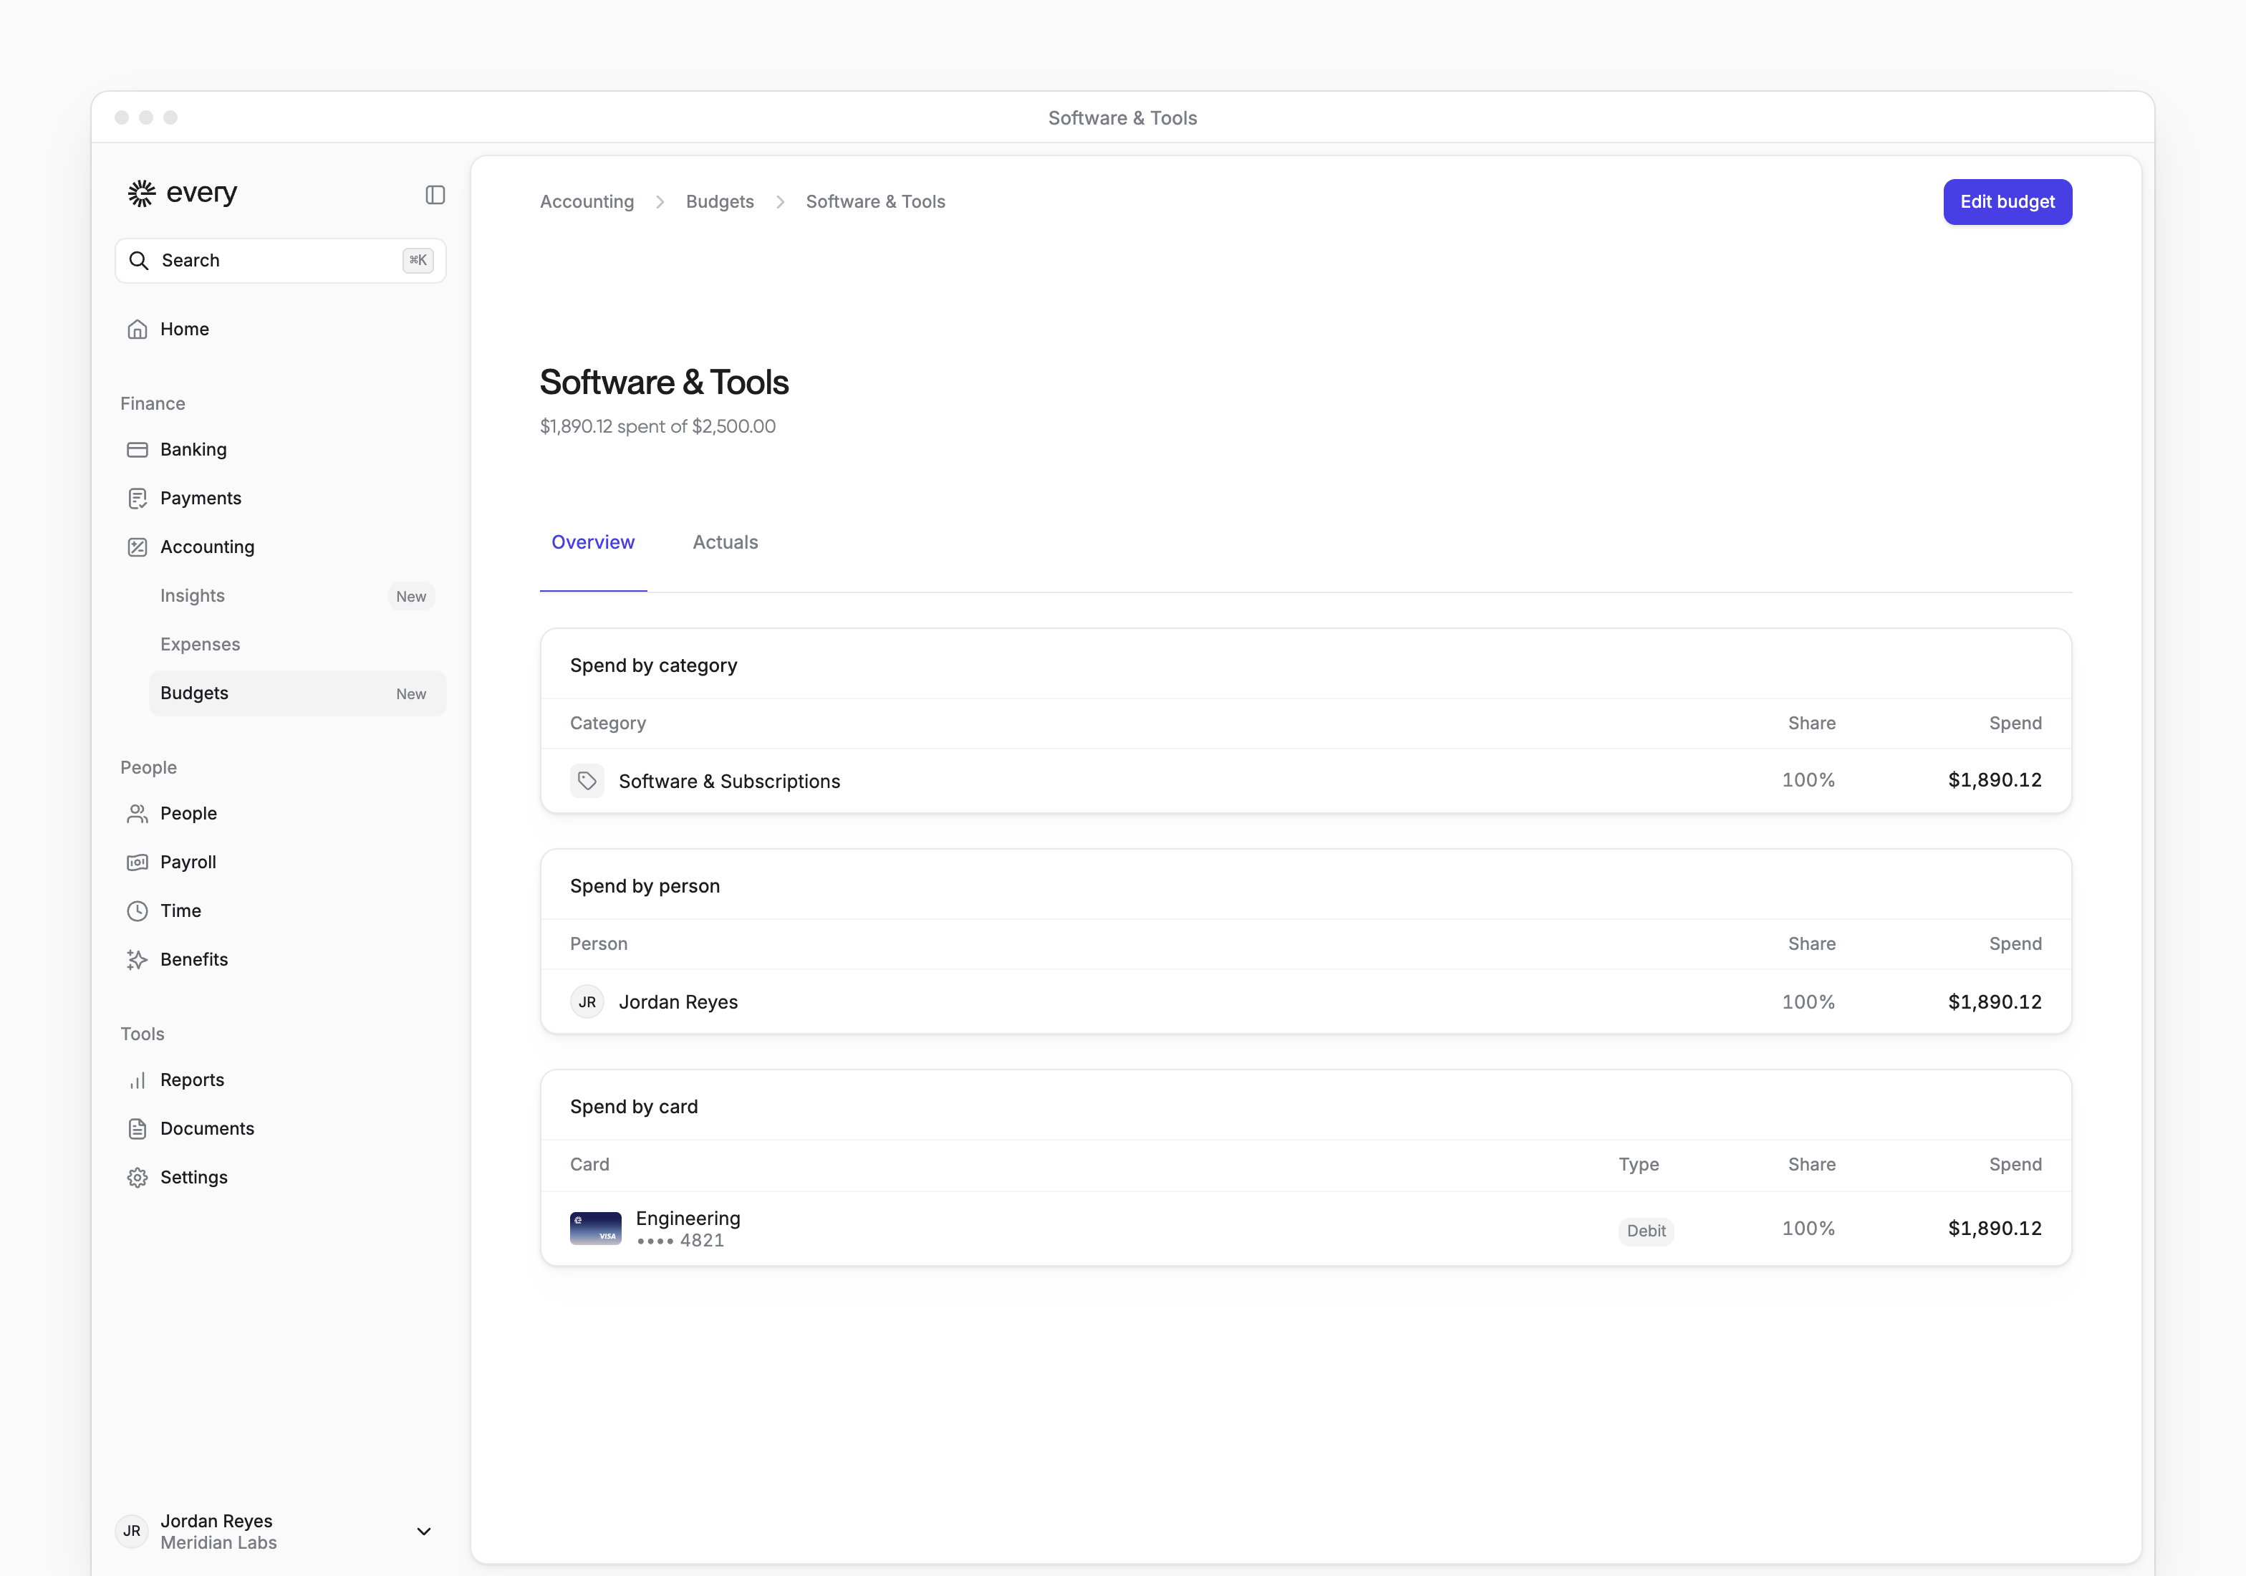This screenshot has width=2246, height=1576.
Task: Go to Budgets in the breadcrumb
Action: pos(720,201)
